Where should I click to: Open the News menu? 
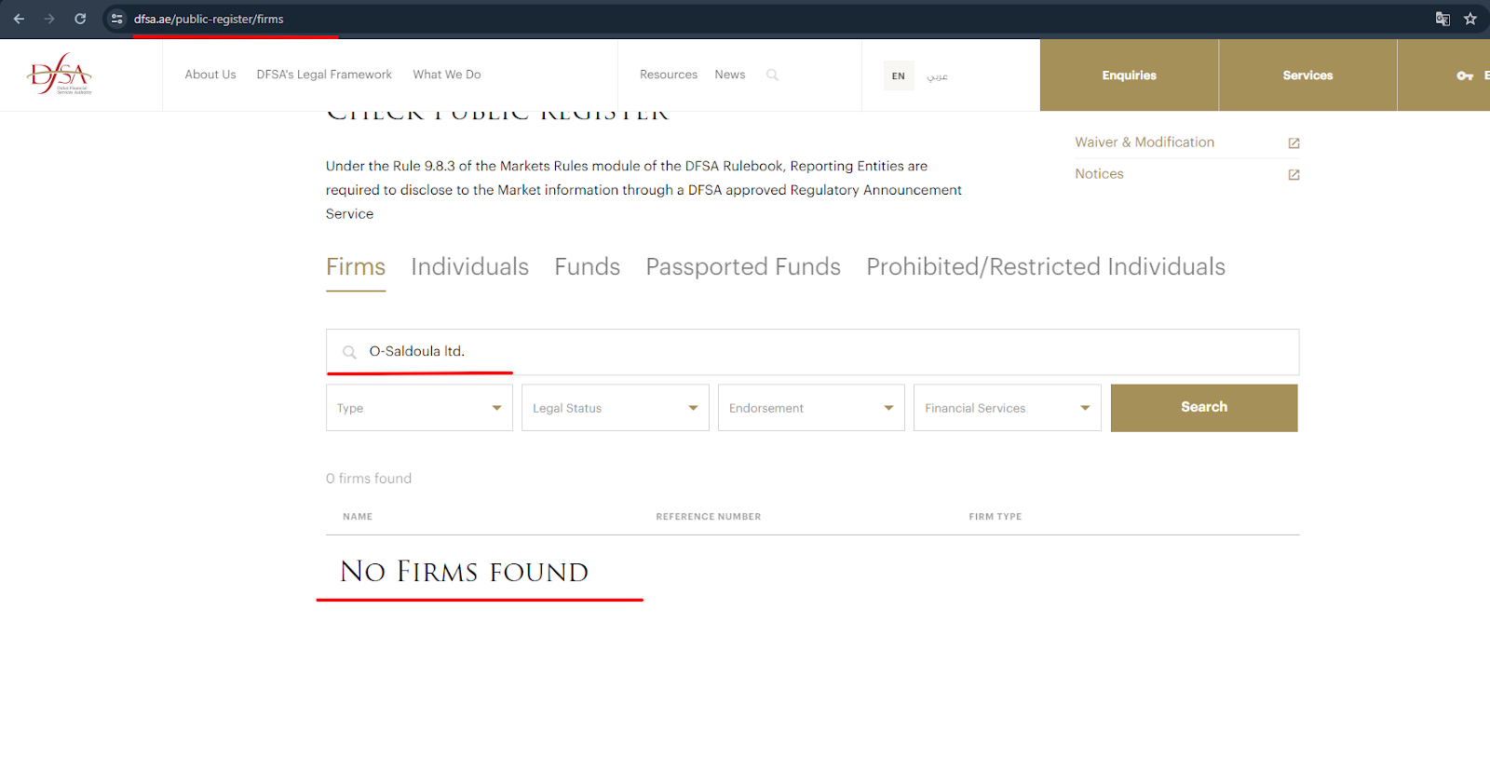[730, 74]
